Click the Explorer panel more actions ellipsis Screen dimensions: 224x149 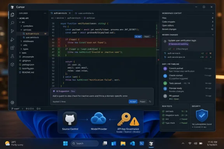click(45, 13)
